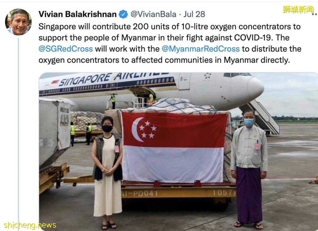Click the blue verified badge icon

[x=123, y=14]
